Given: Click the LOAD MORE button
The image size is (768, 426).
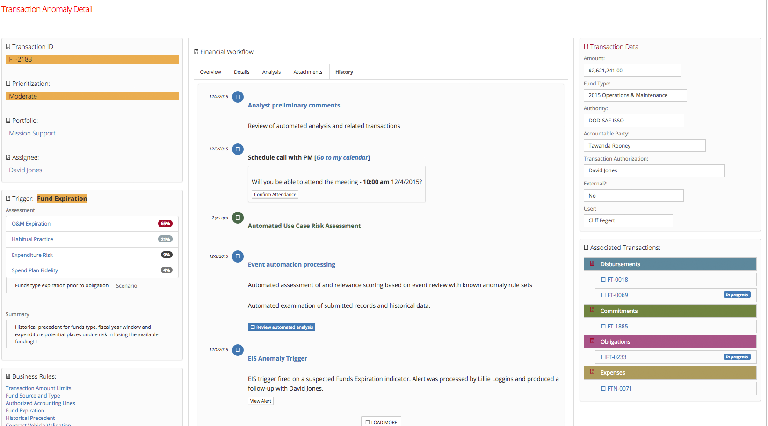Looking at the screenshot, I should click(381, 422).
